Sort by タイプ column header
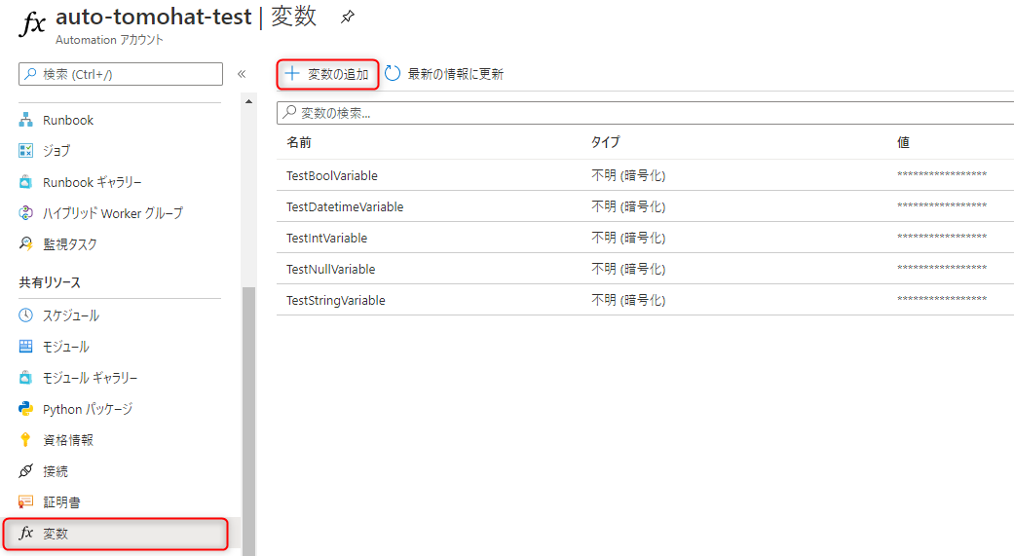 [605, 142]
